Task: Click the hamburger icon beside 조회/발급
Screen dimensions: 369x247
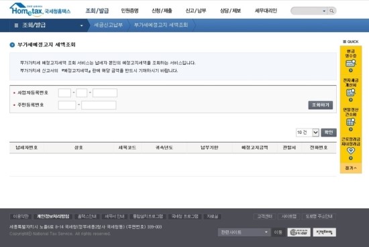Action: (16, 25)
